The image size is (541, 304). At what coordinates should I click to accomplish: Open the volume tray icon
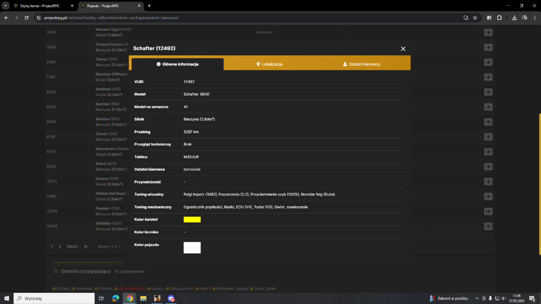click(503, 299)
